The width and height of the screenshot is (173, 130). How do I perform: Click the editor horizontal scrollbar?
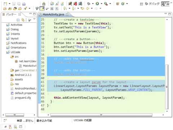click(x=101, y=115)
